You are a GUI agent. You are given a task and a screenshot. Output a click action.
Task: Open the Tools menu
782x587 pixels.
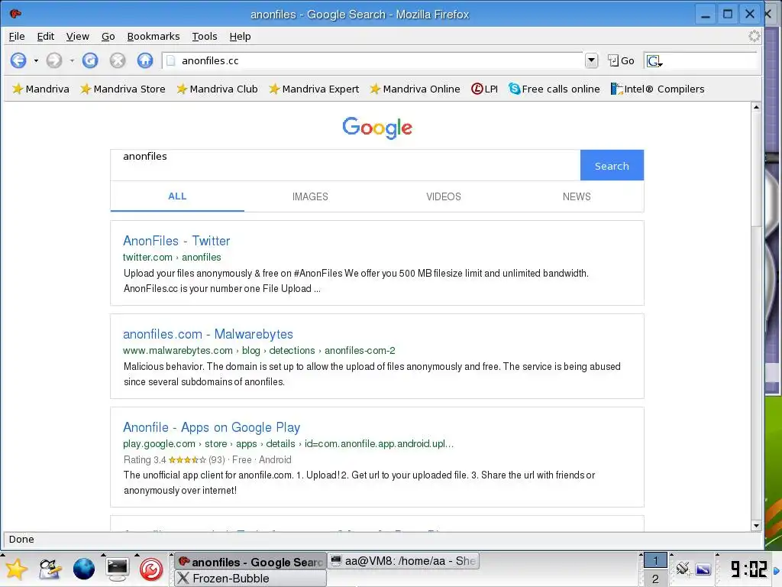click(x=205, y=37)
